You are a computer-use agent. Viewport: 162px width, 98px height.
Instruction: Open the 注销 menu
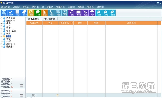point(100,7)
